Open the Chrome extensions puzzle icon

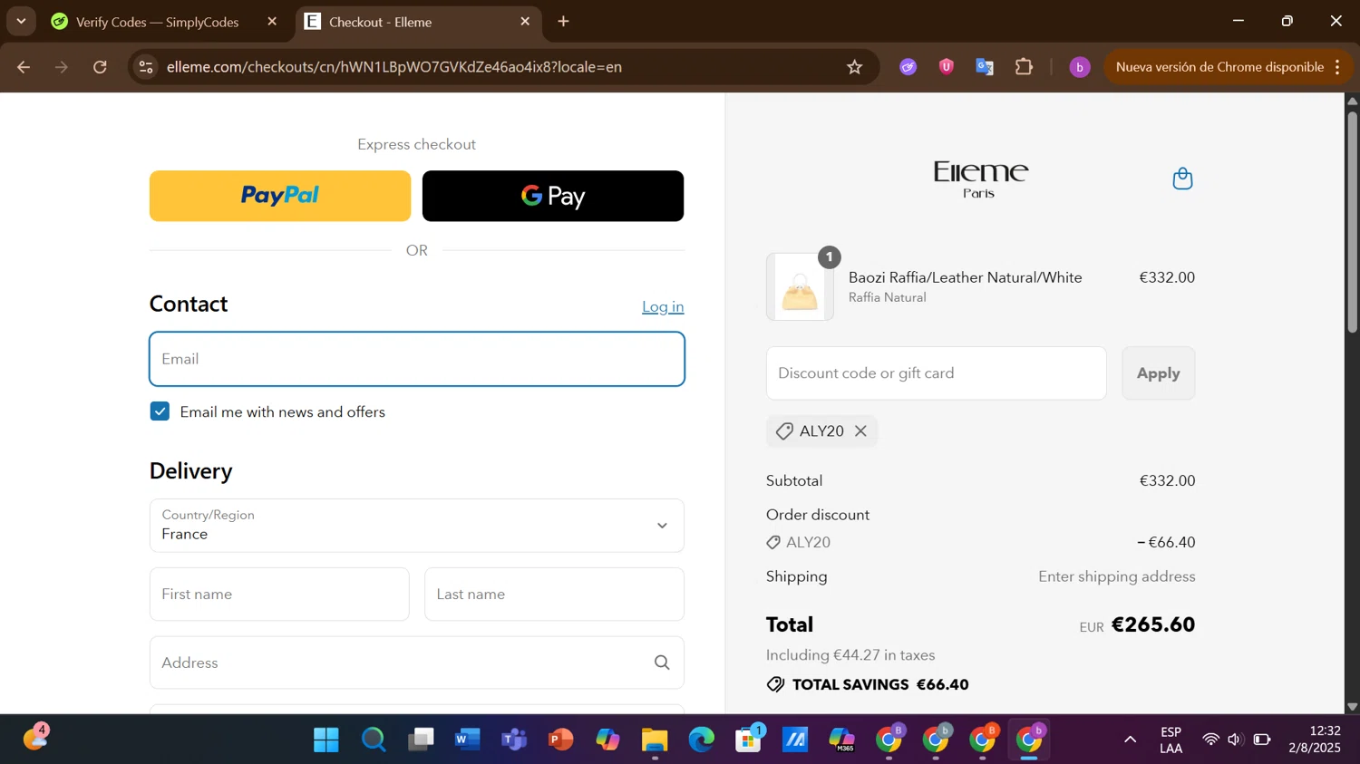pyautogui.click(x=1024, y=67)
